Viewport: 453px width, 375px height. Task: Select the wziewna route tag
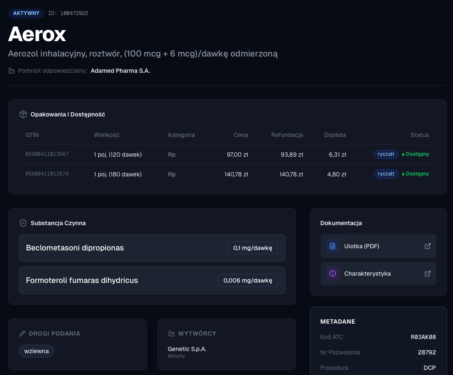tap(36, 351)
